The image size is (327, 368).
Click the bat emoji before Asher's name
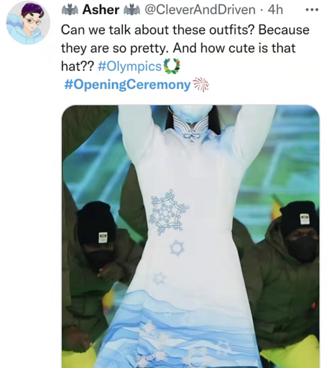(70, 10)
